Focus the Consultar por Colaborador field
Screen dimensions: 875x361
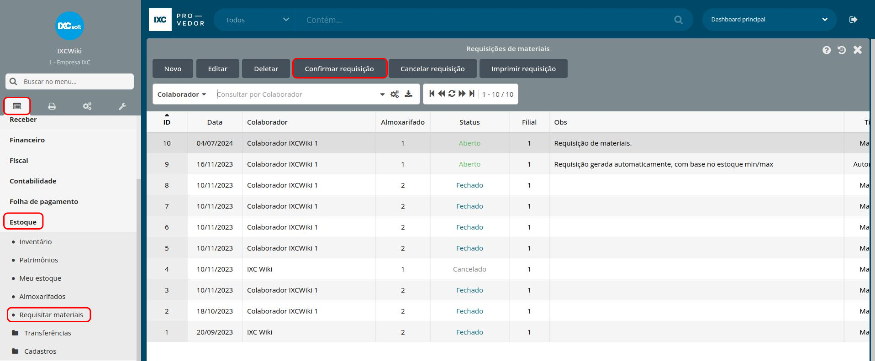pyautogui.click(x=297, y=94)
